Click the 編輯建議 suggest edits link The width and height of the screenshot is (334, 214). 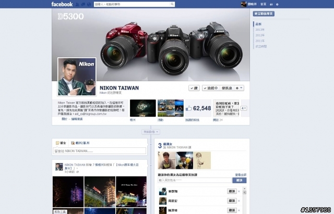tap(77, 119)
